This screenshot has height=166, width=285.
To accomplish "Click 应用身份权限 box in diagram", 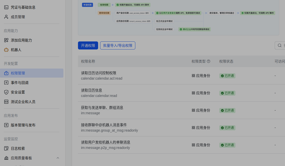I will pyautogui.click(x=133, y=21).
